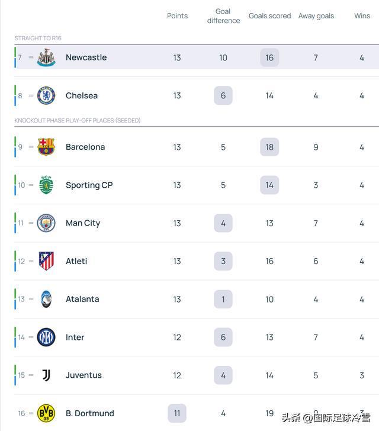Click the Atleti club crest icon
The width and height of the screenshot is (379, 431).
click(x=46, y=261)
